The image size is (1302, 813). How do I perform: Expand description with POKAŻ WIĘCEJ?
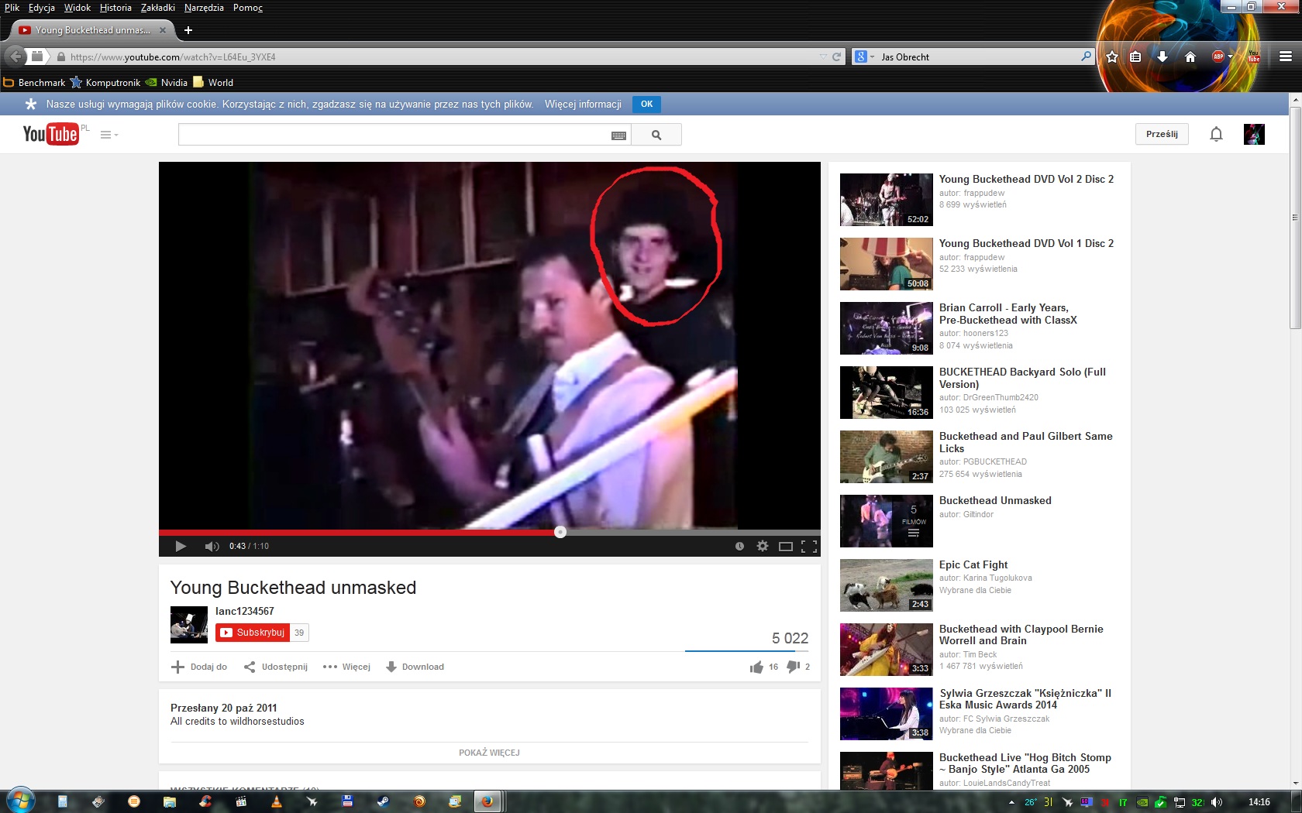click(489, 753)
